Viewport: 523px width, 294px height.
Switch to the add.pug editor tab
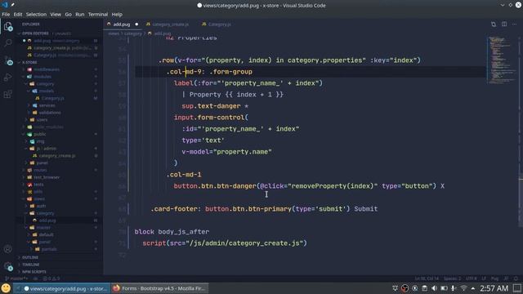[123, 24]
